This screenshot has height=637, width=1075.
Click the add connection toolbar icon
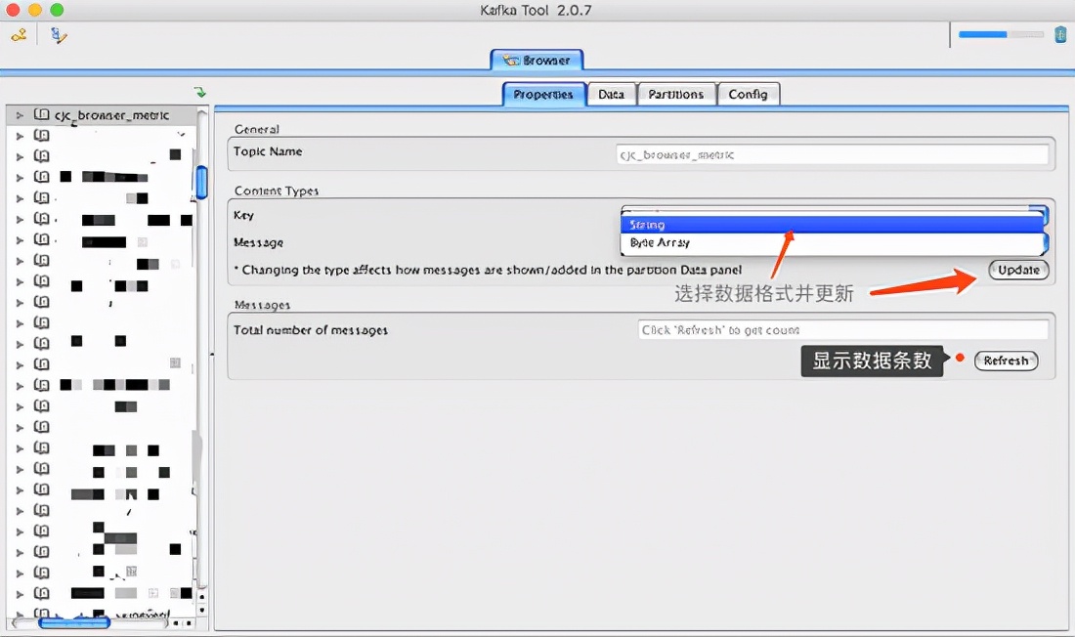20,35
